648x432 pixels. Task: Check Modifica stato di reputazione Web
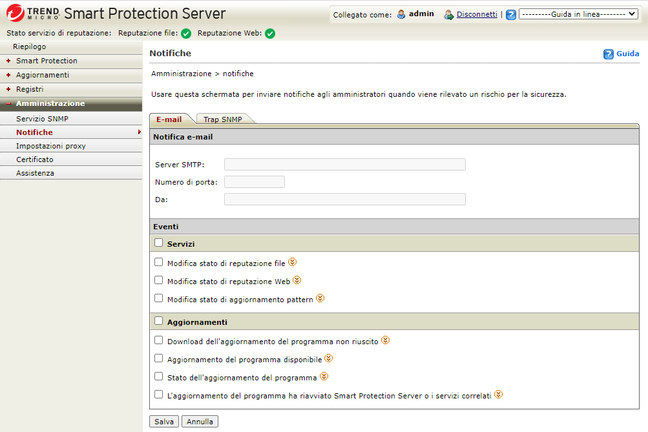coord(159,280)
